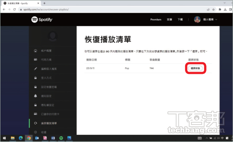This screenshot has width=233, height=142.
Task: Open Microsoft Edge from the taskbar
Action: click(x=21, y=138)
